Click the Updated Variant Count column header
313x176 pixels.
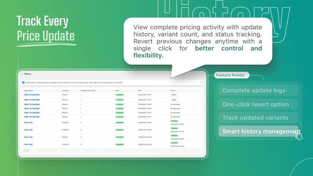88,91
